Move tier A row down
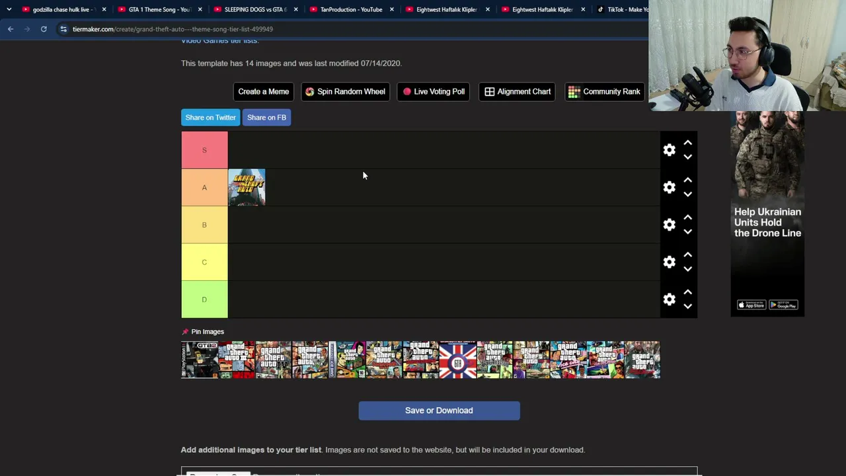 (x=688, y=194)
